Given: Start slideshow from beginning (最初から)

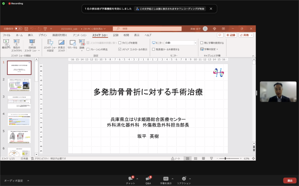Looking at the screenshot, I should pos(6,44).
